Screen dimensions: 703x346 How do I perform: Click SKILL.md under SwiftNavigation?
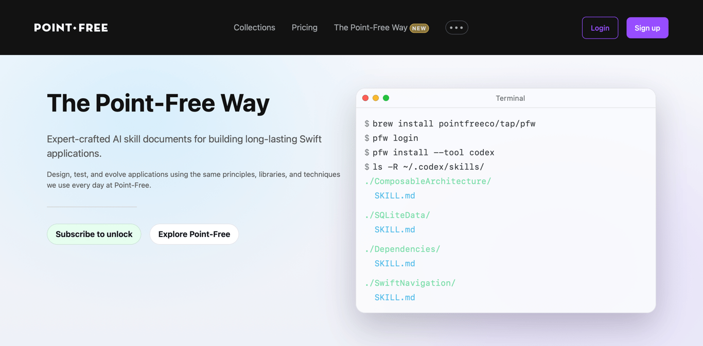[x=395, y=297]
